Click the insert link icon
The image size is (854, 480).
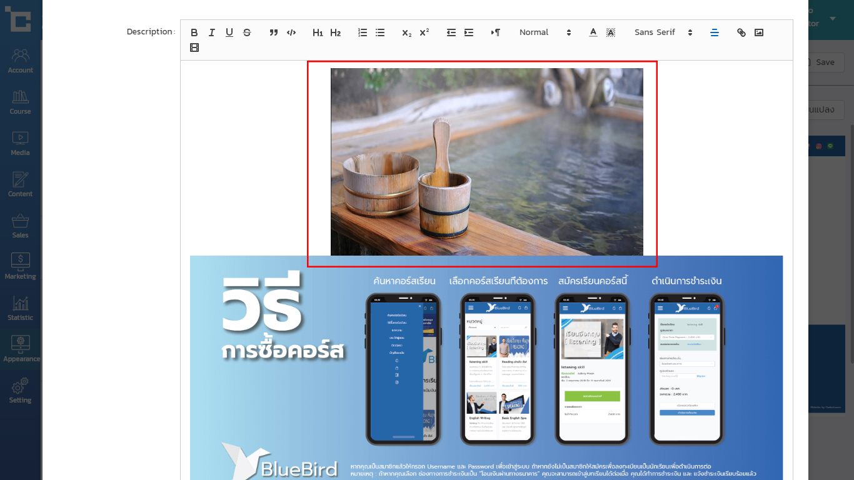(741, 32)
